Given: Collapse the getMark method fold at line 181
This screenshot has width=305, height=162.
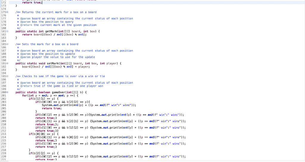Looking at the screenshot, I should 7,31.
